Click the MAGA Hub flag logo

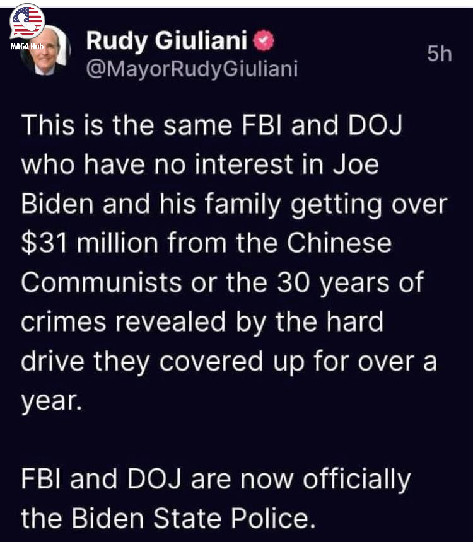tap(26, 21)
